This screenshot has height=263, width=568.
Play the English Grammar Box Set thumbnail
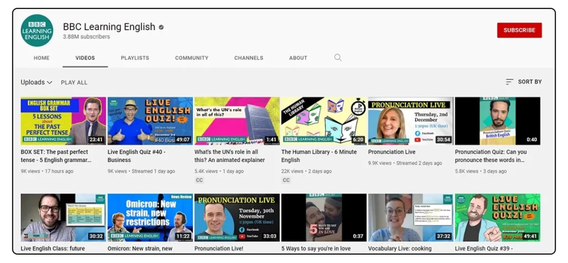tap(63, 120)
